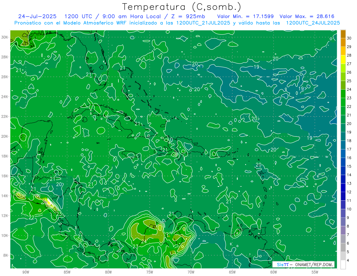Click the 80W longitude axis label
The image size is (357, 276).
tap(108, 272)
